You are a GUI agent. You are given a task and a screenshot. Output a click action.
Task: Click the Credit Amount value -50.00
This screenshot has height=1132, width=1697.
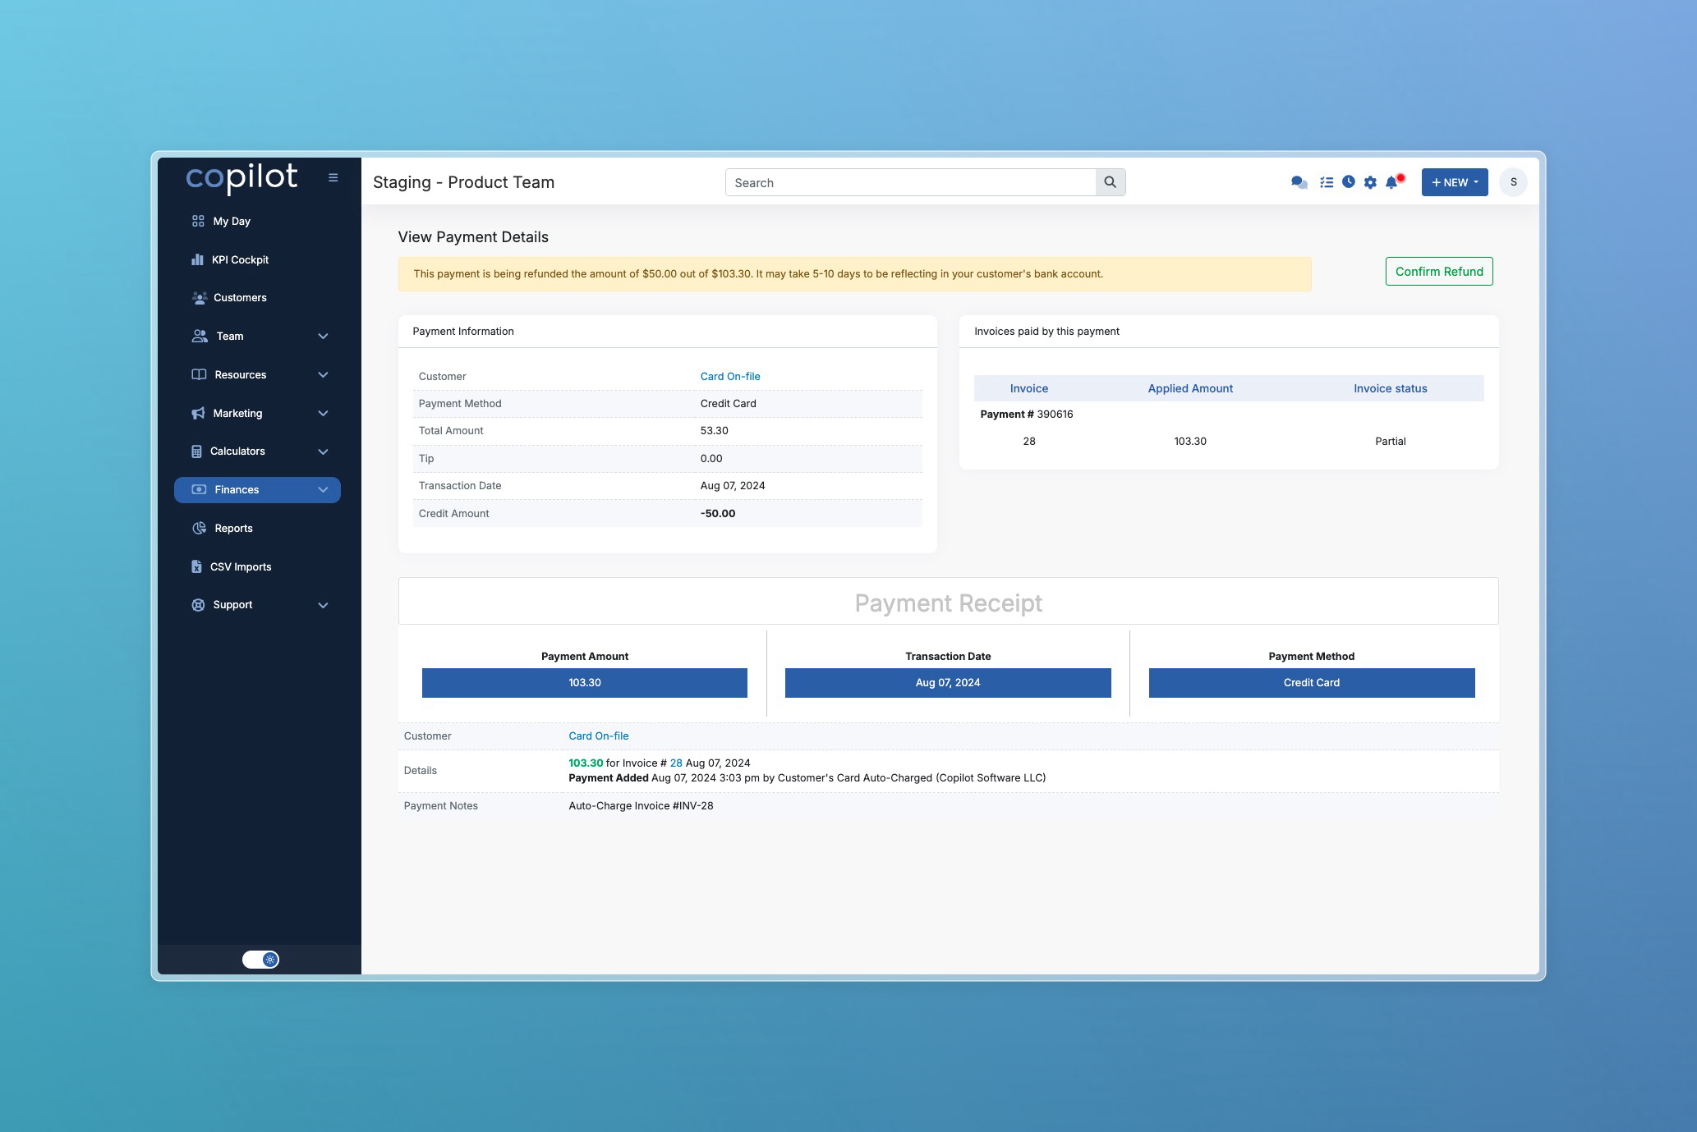coord(718,513)
